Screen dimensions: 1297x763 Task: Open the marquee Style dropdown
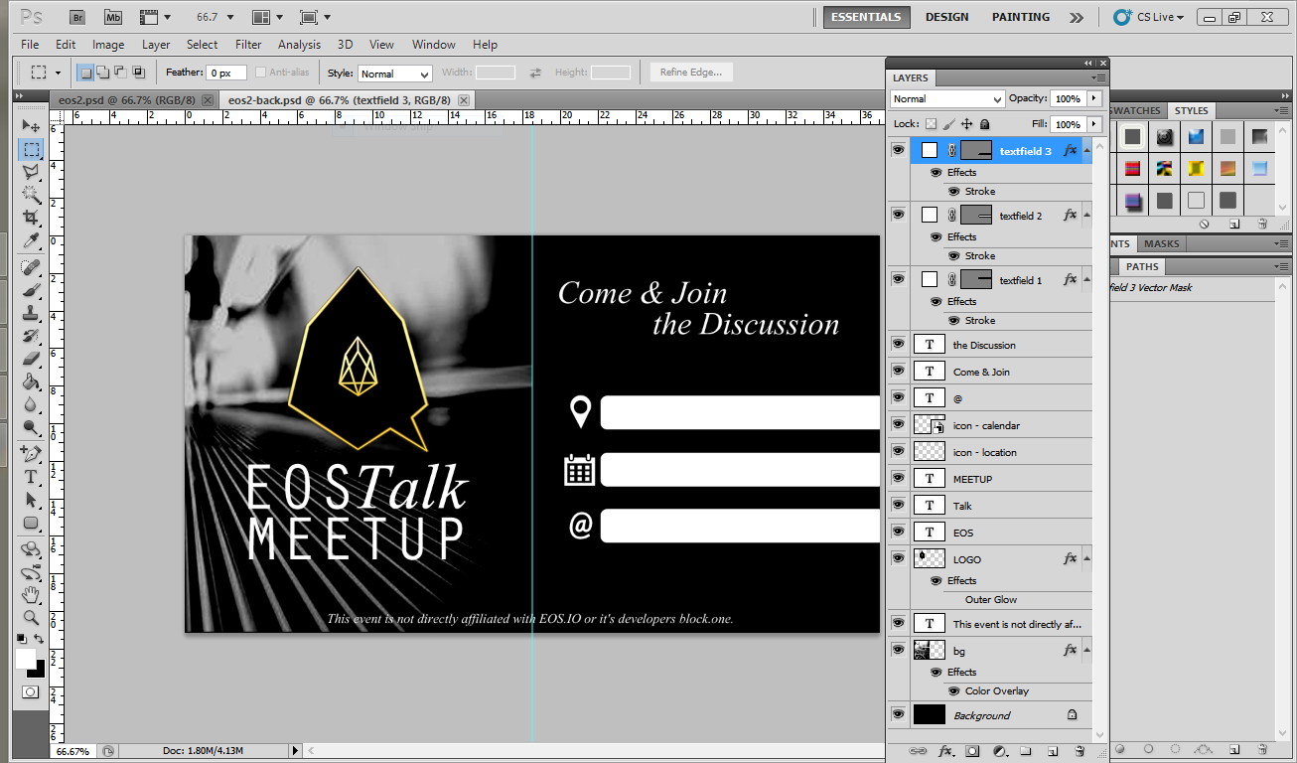[394, 74]
